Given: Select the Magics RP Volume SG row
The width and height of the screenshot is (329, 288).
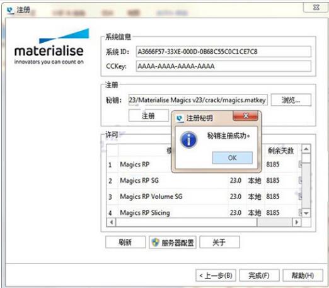Looking at the screenshot, I should click(202, 197).
